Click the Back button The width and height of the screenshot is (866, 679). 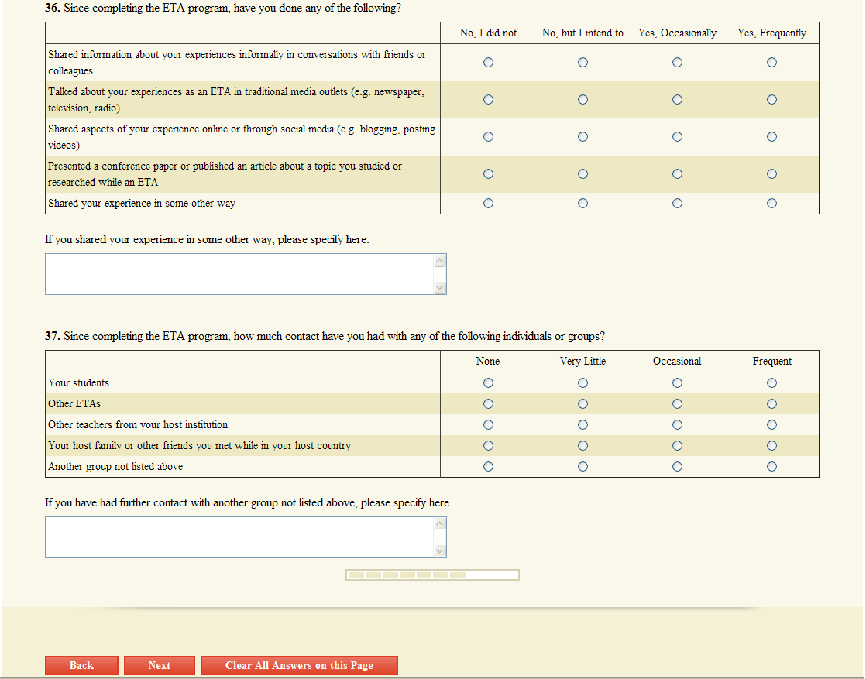pyautogui.click(x=81, y=666)
